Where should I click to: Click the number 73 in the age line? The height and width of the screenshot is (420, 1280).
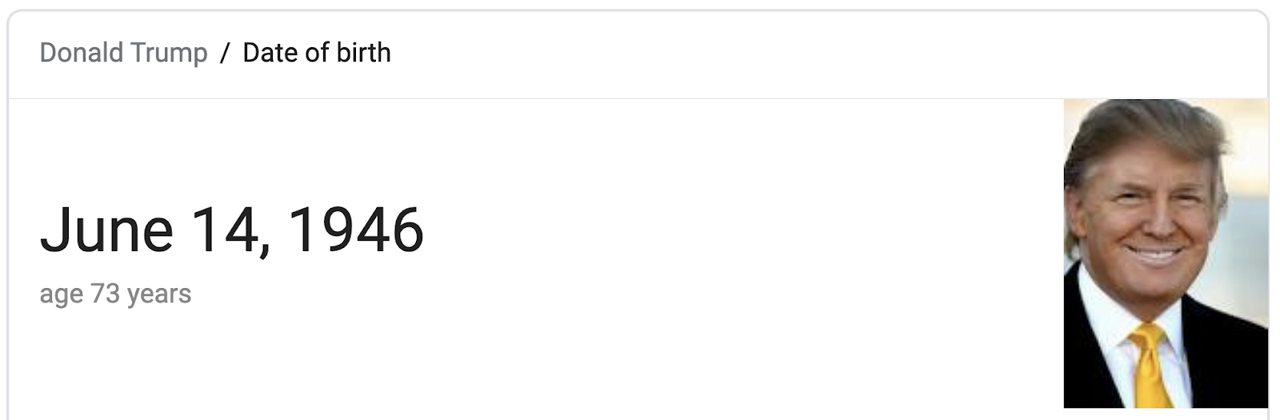click(x=105, y=294)
